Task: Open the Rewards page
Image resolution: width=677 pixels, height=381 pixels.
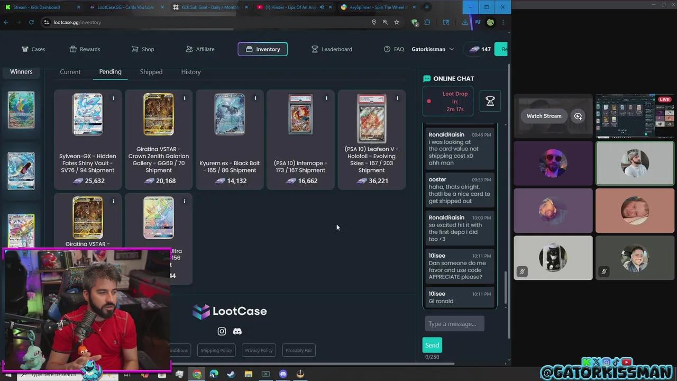Action: pyautogui.click(x=85, y=49)
